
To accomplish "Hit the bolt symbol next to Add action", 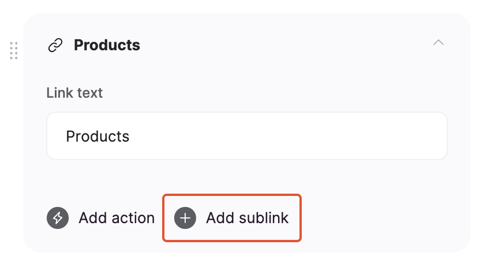I will tap(58, 218).
